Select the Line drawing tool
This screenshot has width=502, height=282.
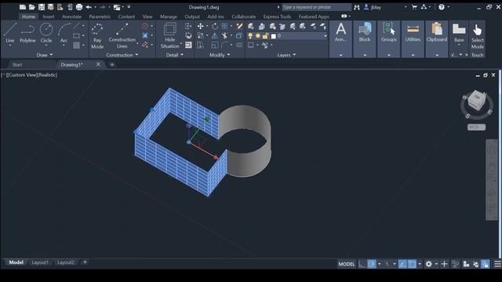pyautogui.click(x=10, y=33)
